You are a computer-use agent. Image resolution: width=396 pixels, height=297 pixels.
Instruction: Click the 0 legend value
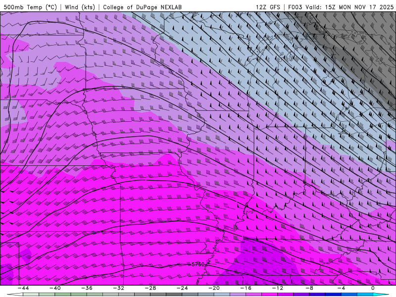(x=373, y=288)
